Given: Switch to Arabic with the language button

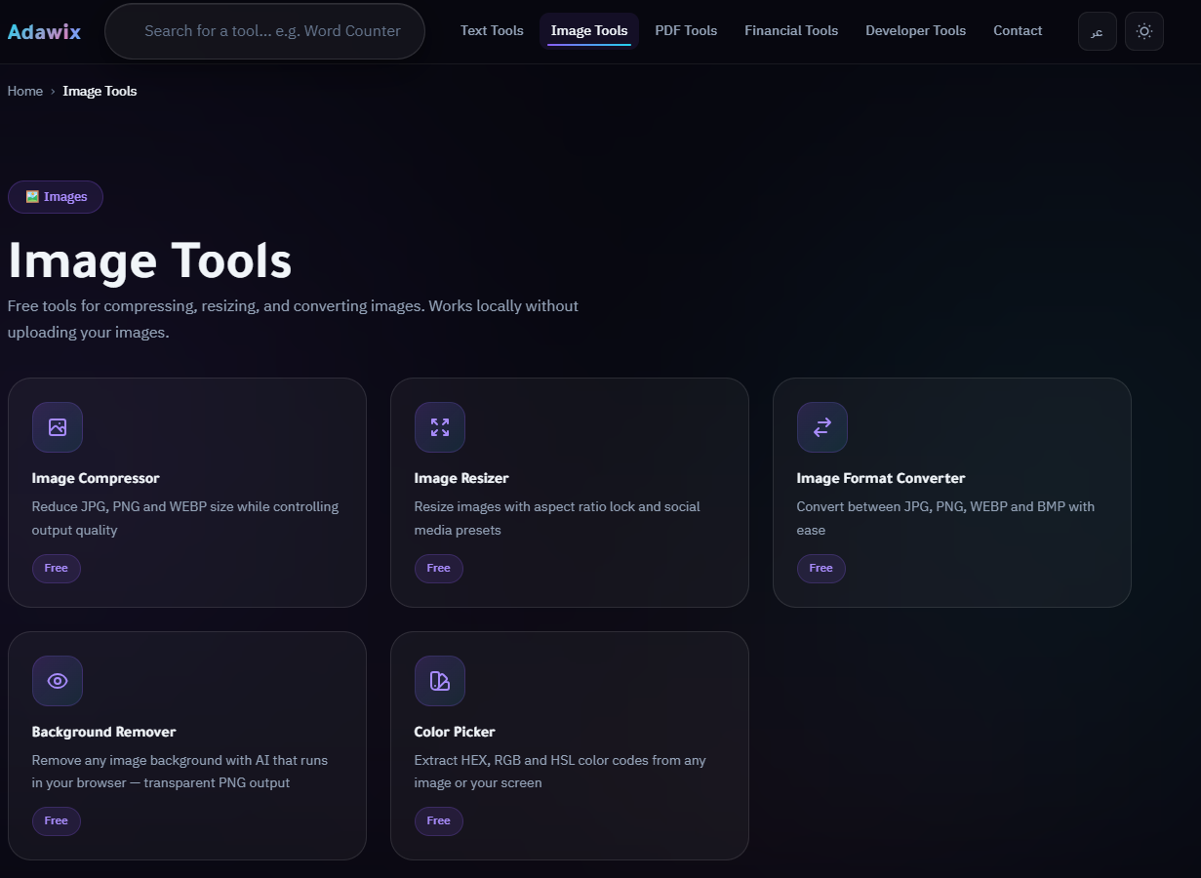Looking at the screenshot, I should pyautogui.click(x=1098, y=31).
